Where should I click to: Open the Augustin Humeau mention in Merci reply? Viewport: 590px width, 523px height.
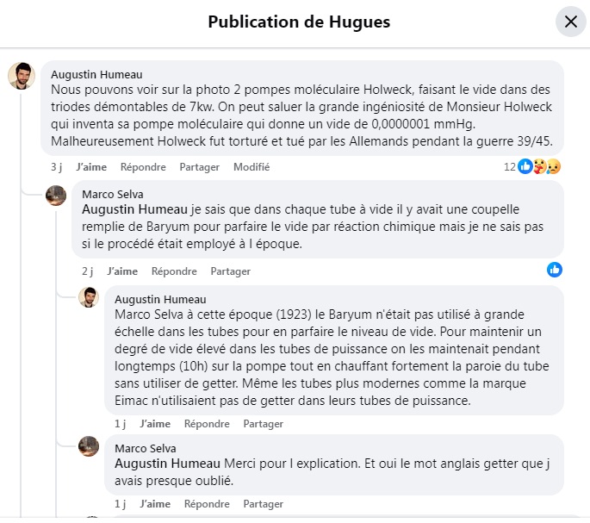pyautogui.click(x=167, y=464)
